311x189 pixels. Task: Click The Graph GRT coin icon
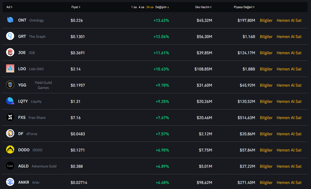(x=10, y=36)
